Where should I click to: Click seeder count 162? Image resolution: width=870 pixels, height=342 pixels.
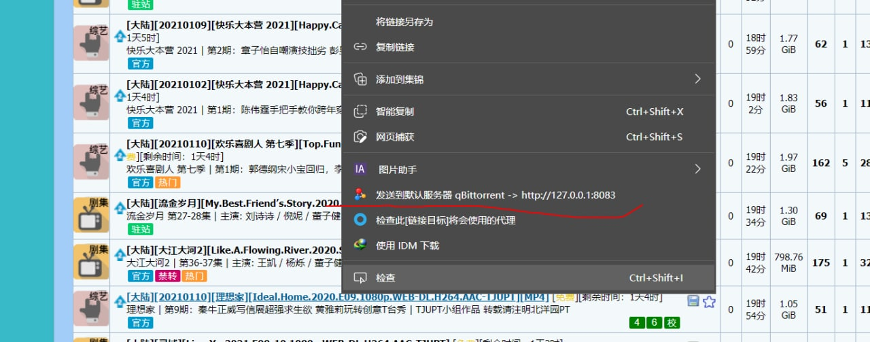(x=821, y=163)
